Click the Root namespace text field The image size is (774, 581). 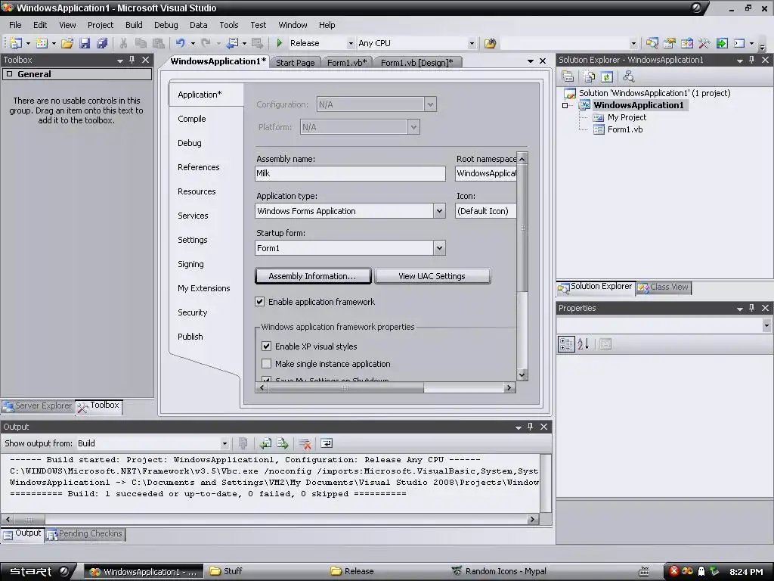point(486,173)
